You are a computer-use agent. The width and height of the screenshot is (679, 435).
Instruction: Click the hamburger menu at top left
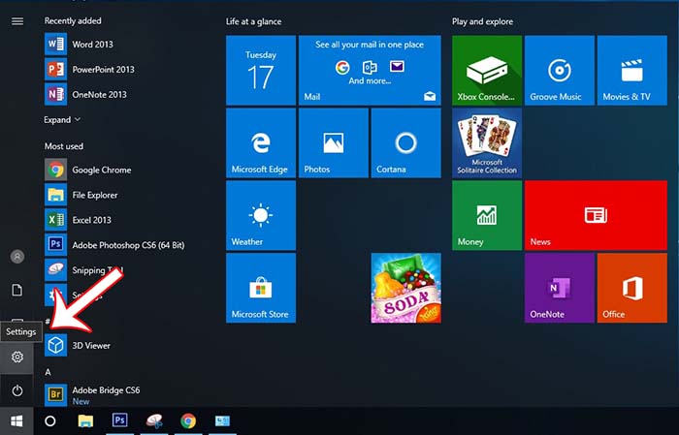click(x=17, y=21)
